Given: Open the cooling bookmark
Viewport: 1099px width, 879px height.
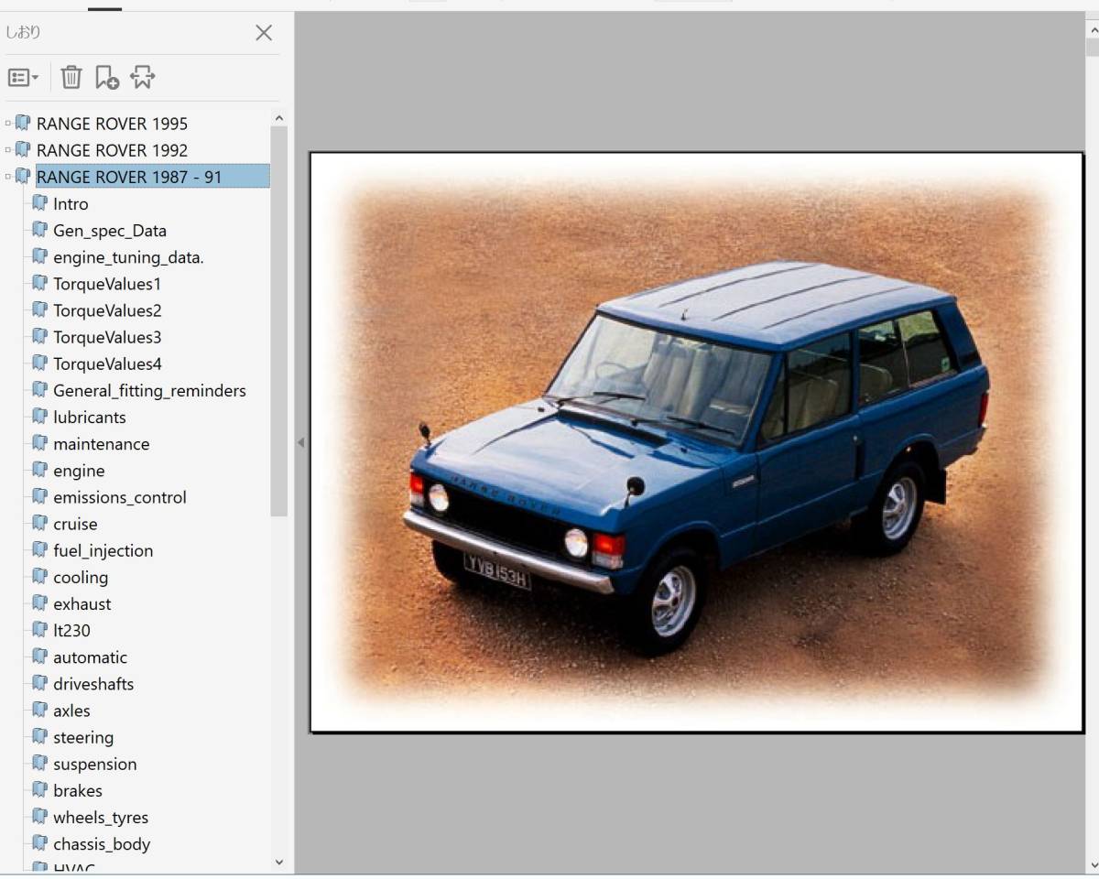Looking at the screenshot, I should pos(81,578).
